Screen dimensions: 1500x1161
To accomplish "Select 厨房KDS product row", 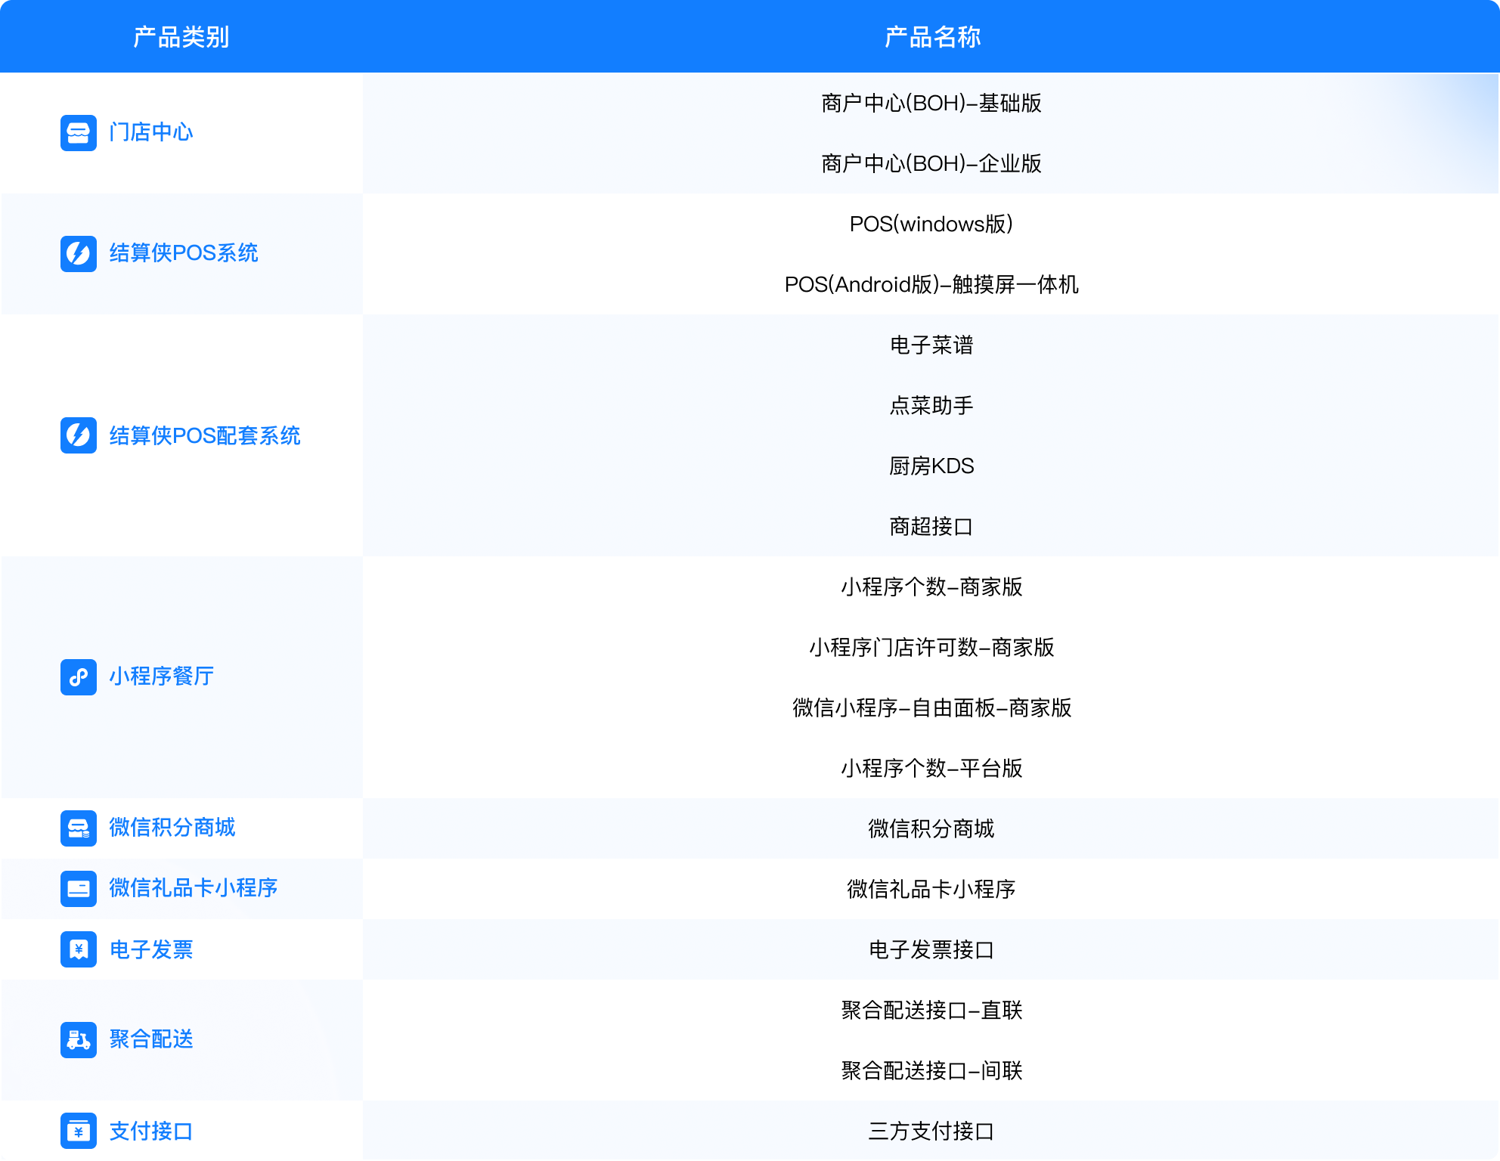I will pyautogui.click(x=931, y=466).
